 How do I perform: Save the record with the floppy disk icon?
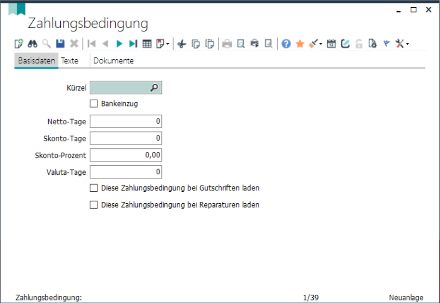click(x=60, y=44)
